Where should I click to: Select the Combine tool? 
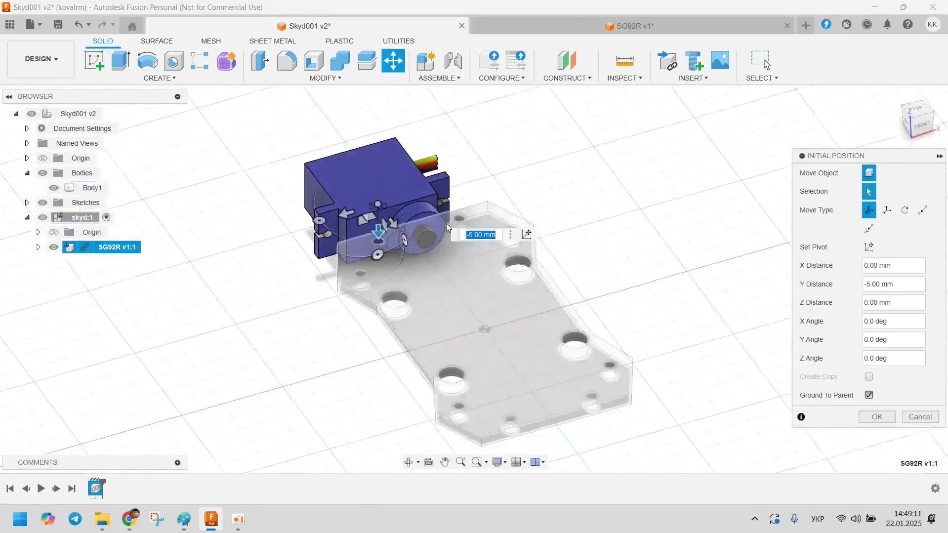tap(340, 61)
